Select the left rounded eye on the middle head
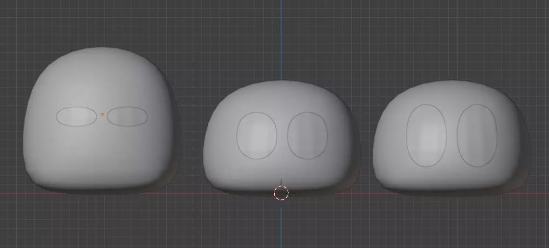 [x=256, y=136]
